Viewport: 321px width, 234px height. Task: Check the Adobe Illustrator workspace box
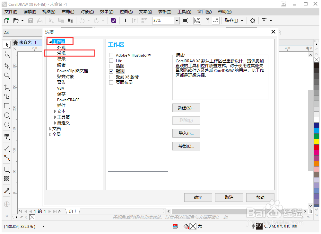111,55
